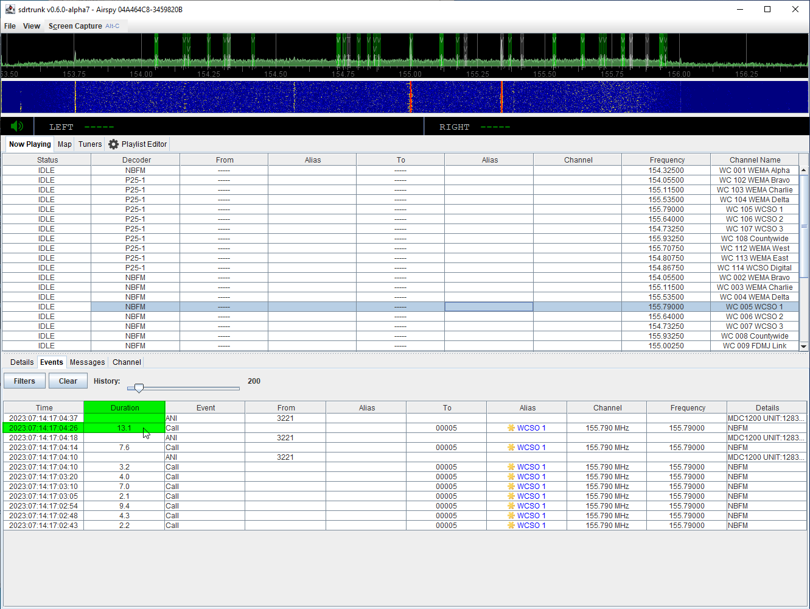This screenshot has height=609, width=810.
Task: Open the File menu
Action: 10,26
